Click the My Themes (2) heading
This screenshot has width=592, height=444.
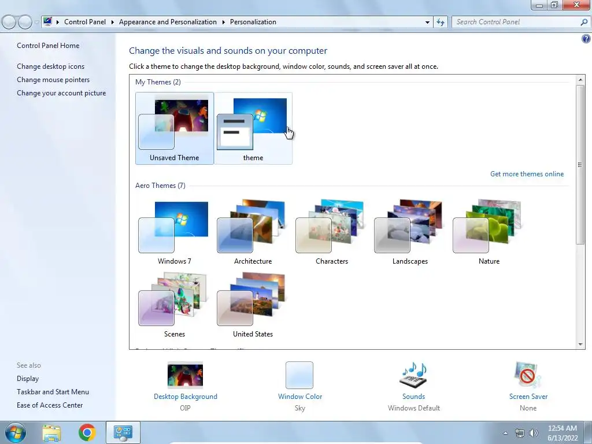[158, 82]
